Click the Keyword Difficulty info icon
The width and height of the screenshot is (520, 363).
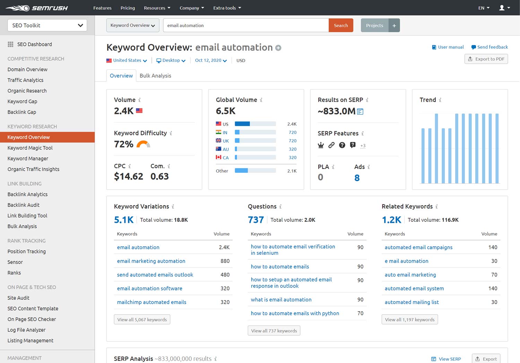(x=171, y=133)
